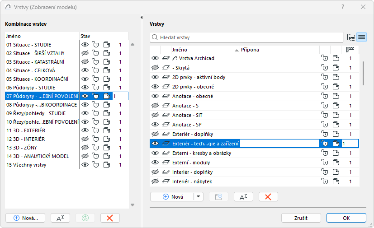Image resolution: width=374 pixels, height=228 pixels.
Task: Collapse the layer combinations panel arrow
Action: point(142,17)
